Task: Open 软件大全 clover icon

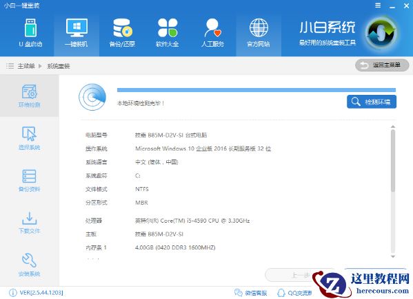Action: coord(168,27)
